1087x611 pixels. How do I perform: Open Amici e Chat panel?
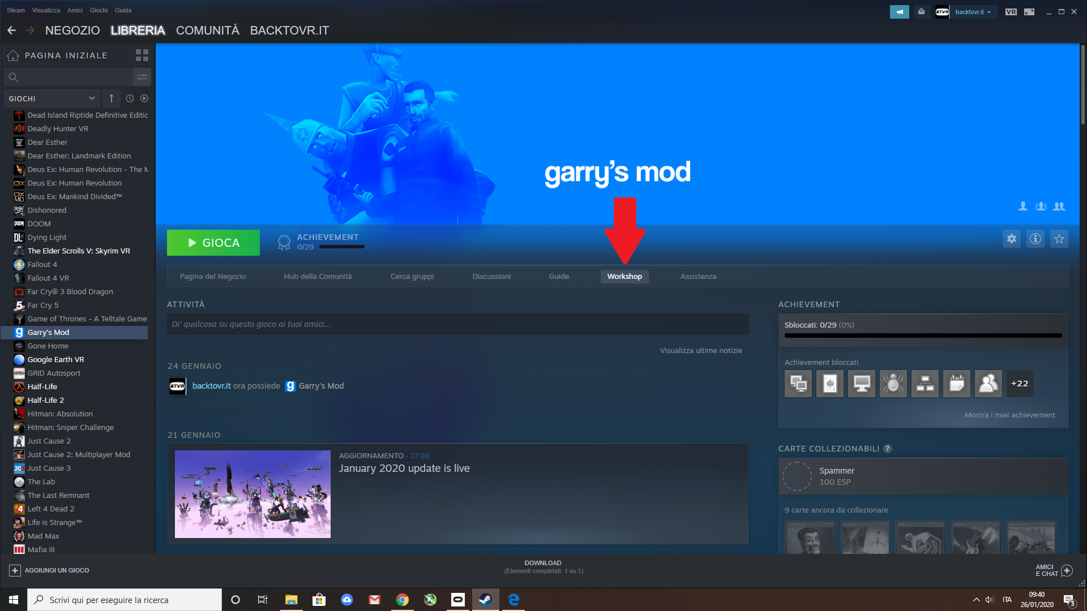(x=1054, y=570)
